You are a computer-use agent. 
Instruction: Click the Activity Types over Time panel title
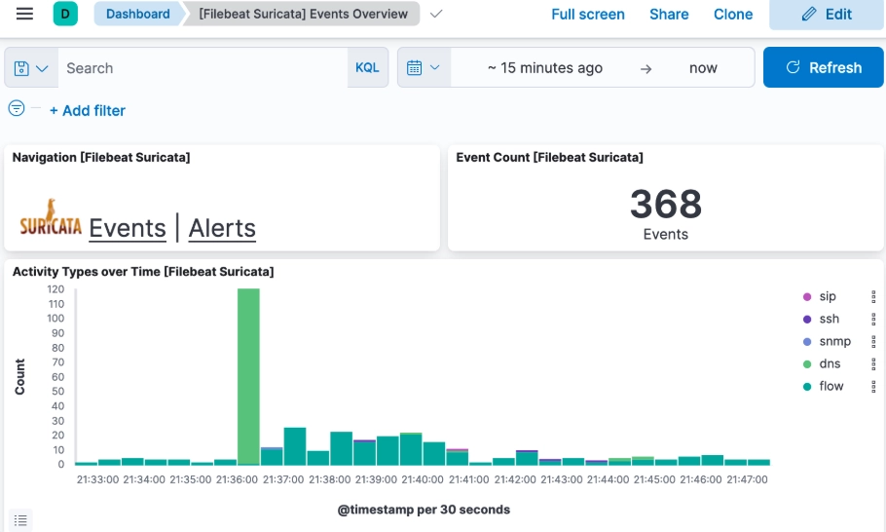click(x=143, y=272)
